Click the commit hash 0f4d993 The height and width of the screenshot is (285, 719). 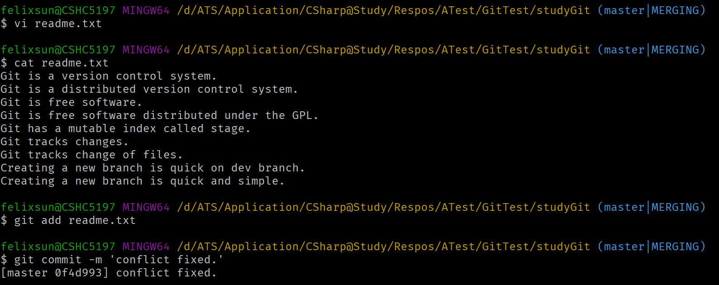(x=78, y=273)
